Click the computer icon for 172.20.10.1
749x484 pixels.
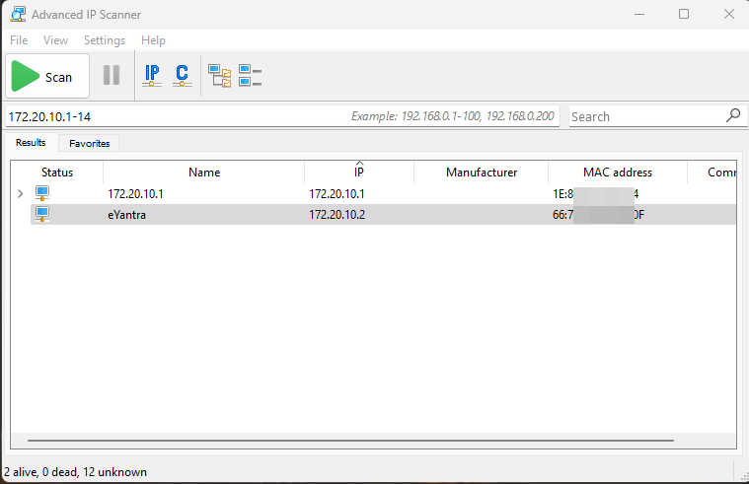(42, 193)
